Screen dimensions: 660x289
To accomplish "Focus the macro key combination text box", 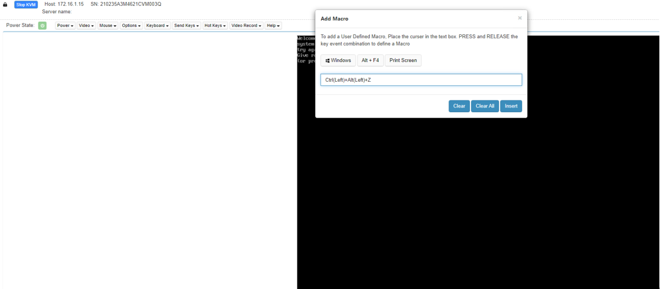I will [421, 80].
